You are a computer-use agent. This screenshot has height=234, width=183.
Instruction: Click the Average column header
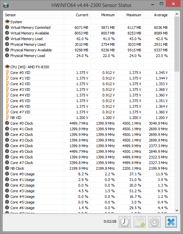click(x=157, y=15)
